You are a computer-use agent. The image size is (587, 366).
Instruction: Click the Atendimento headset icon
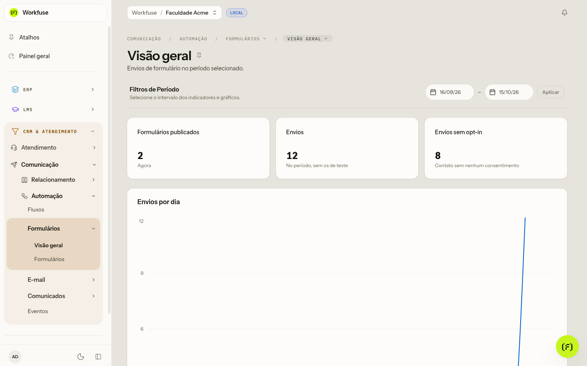click(x=14, y=148)
